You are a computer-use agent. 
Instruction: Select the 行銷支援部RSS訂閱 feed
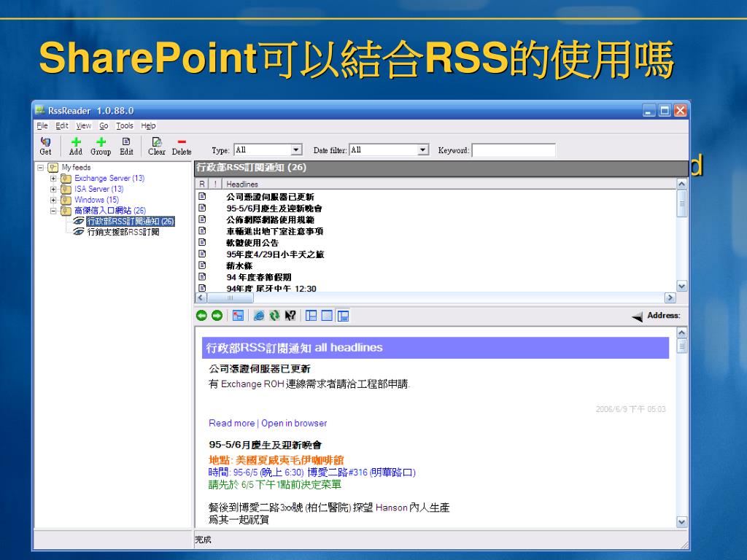[x=123, y=232]
